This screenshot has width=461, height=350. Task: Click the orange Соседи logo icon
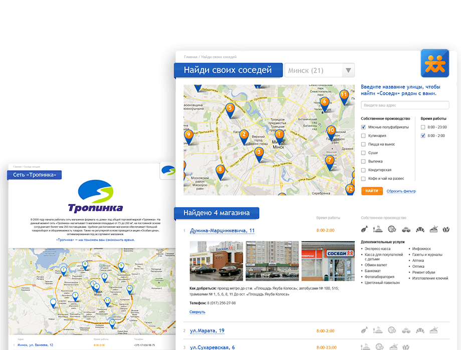(435, 63)
